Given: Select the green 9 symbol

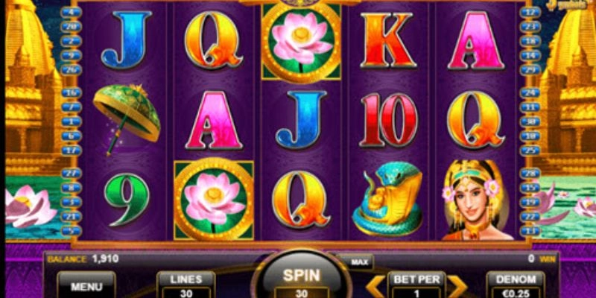Looking at the screenshot, I should click(x=127, y=199).
